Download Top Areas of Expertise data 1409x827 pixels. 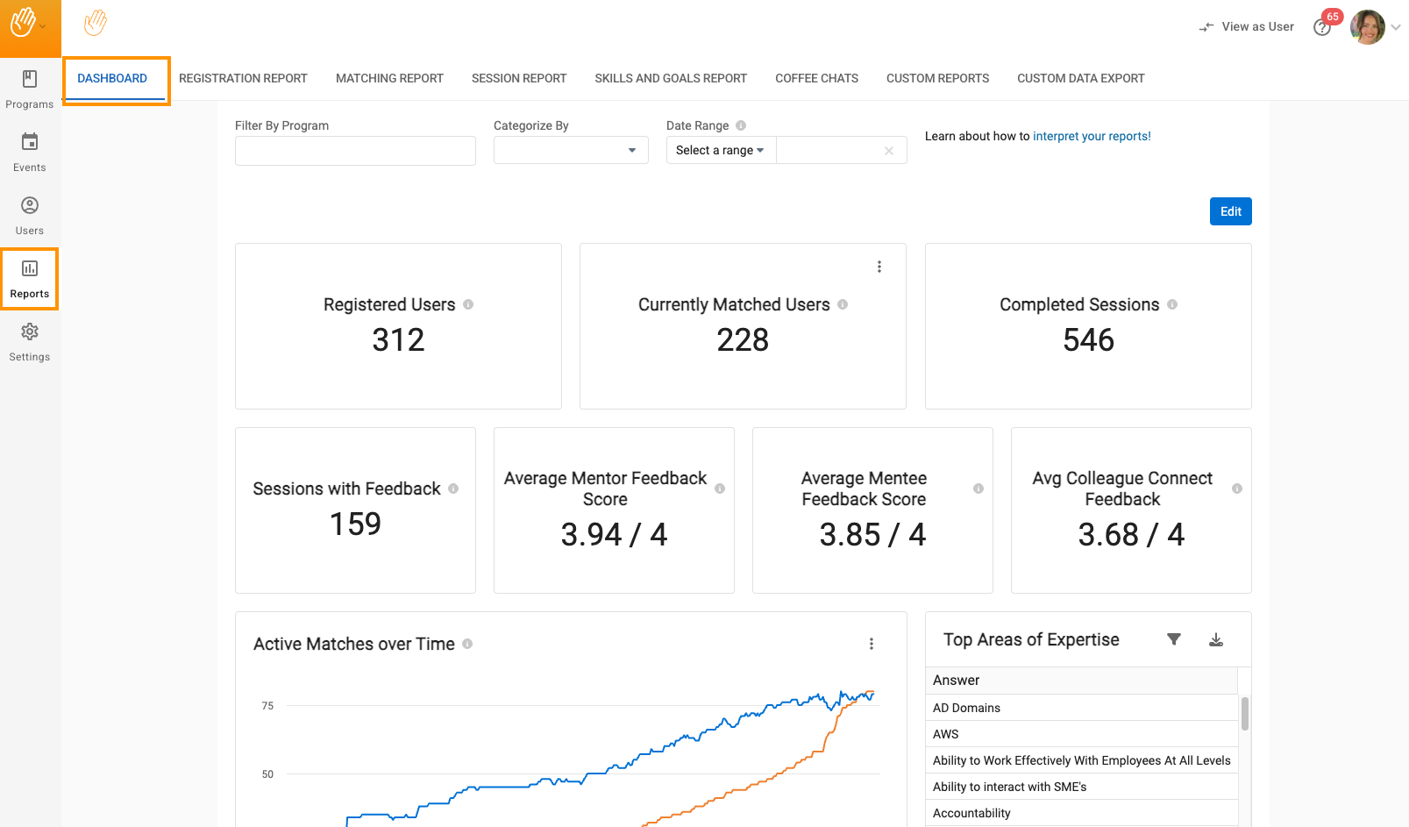tap(1215, 640)
